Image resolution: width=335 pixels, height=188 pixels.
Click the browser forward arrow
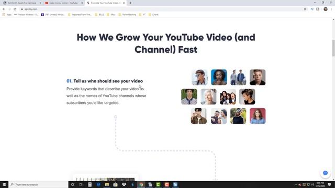pos(9,9)
